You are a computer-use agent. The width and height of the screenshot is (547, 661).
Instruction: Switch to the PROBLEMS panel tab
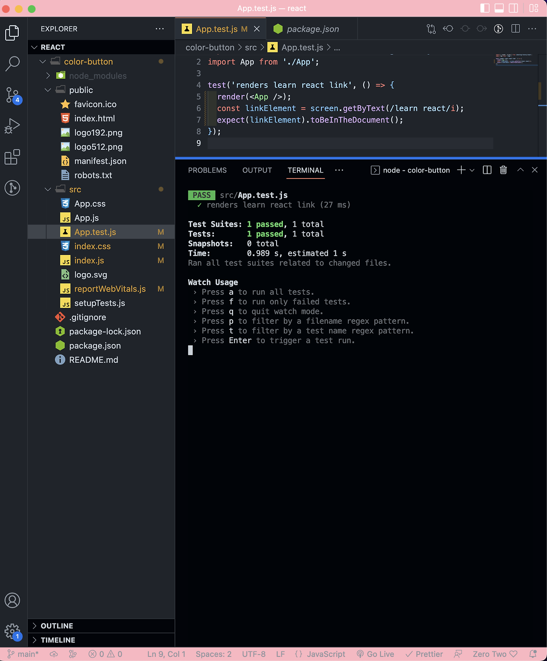(x=207, y=170)
